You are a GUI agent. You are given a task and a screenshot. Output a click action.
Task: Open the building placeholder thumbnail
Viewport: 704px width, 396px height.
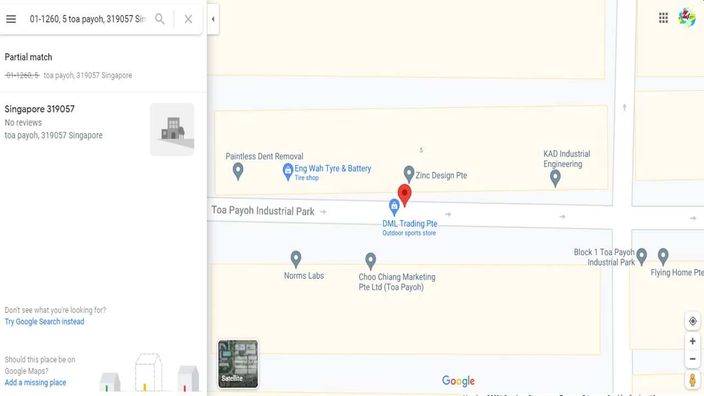172,129
